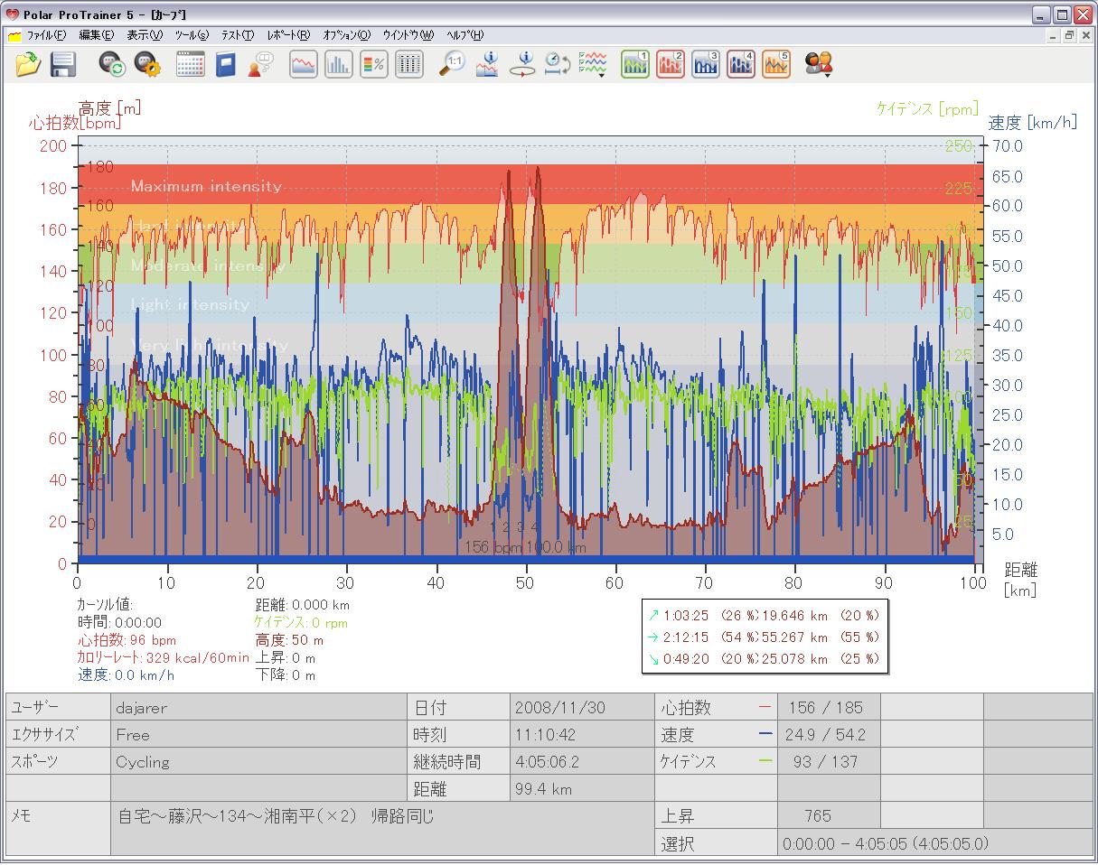Click the duration value 4:05:06.2
Image resolution: width=1098 pixels, height=865 pixels.
click(582, 761)
